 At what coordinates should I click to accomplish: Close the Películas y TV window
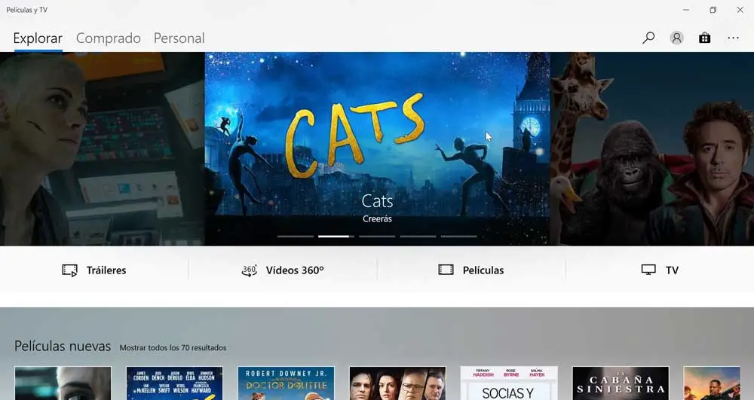(x=740, y=10)
